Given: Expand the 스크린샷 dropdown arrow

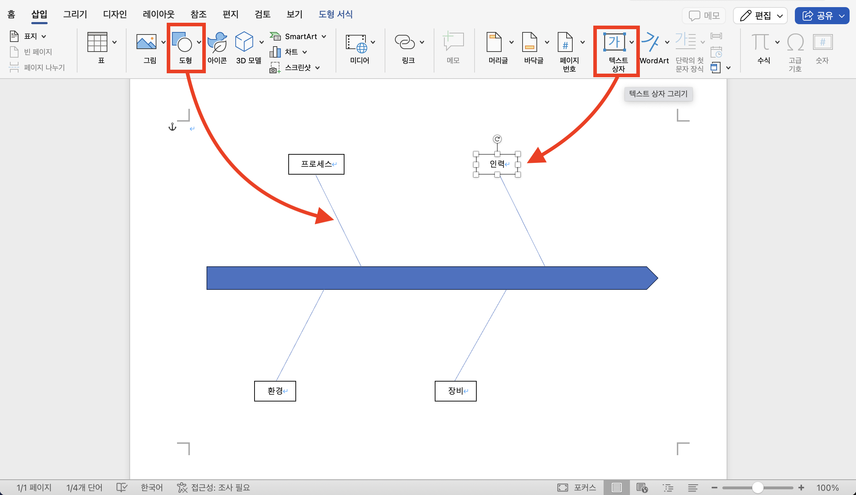Looking at the screenshot, I should 317,68.
